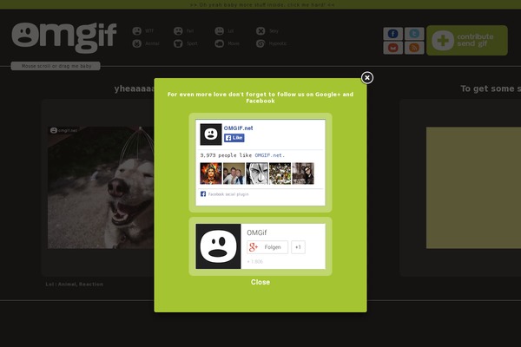The width and height of the screenshot is (521, 347).
Task: Follow the OMGIF.net link in the people like line
Action: (268, 155)
